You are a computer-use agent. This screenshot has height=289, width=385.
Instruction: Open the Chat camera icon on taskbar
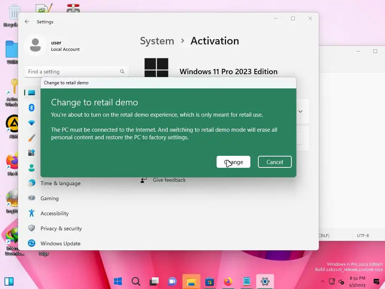pyautogui.click(x=172, y=281)
